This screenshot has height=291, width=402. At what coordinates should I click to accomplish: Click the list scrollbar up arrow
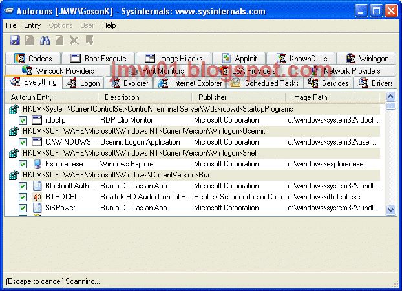pos(390,97)
